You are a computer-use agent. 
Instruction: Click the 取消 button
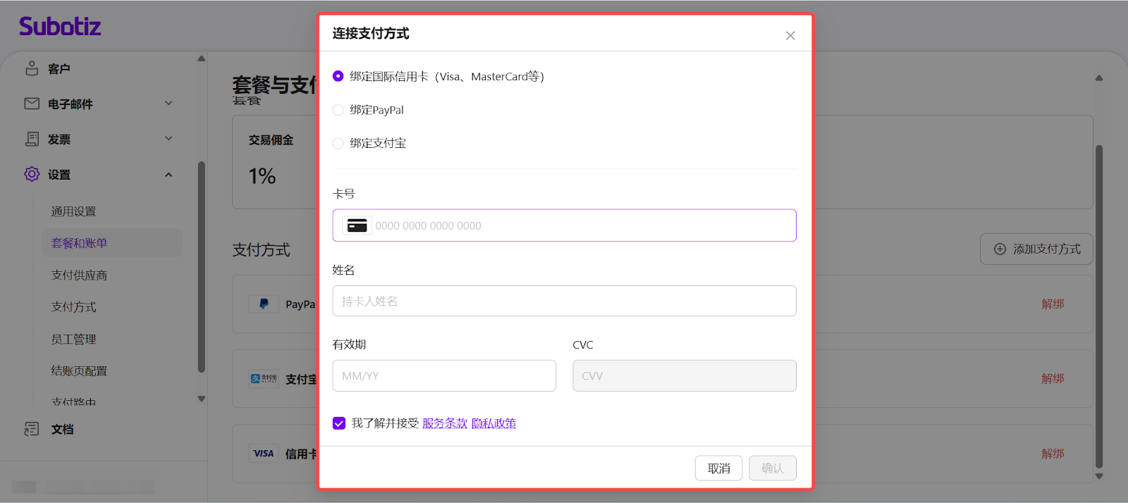pos(718,468)
